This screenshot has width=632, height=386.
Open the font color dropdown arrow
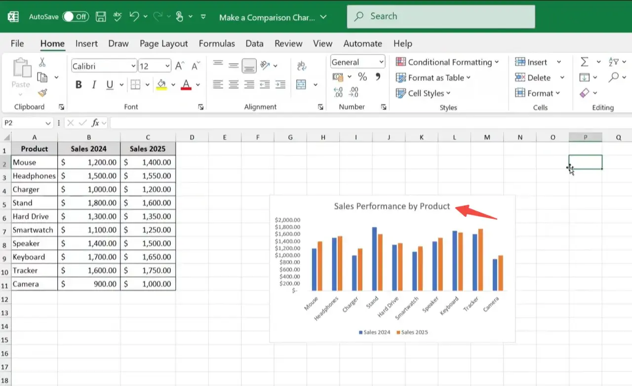tap(197, 85)
